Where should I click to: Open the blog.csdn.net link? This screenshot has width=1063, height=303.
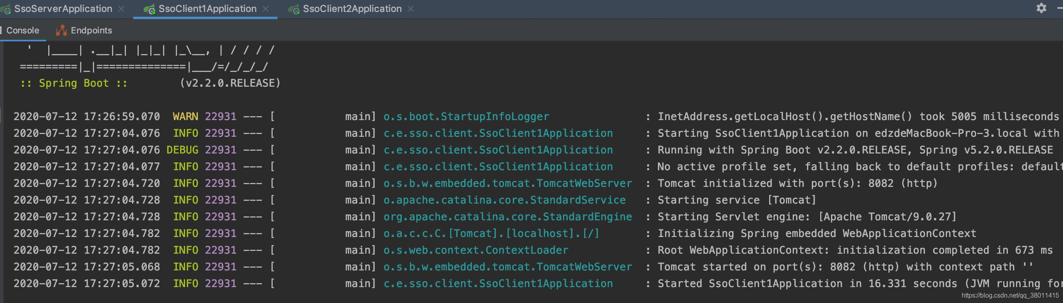(1010, 295)
